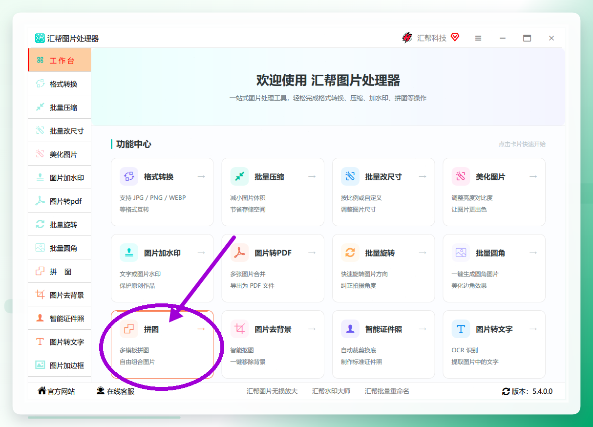Screen dimensions: 593x427
Task: Click the 批量圆角 sidebar icon
Action: coord(40,248)
